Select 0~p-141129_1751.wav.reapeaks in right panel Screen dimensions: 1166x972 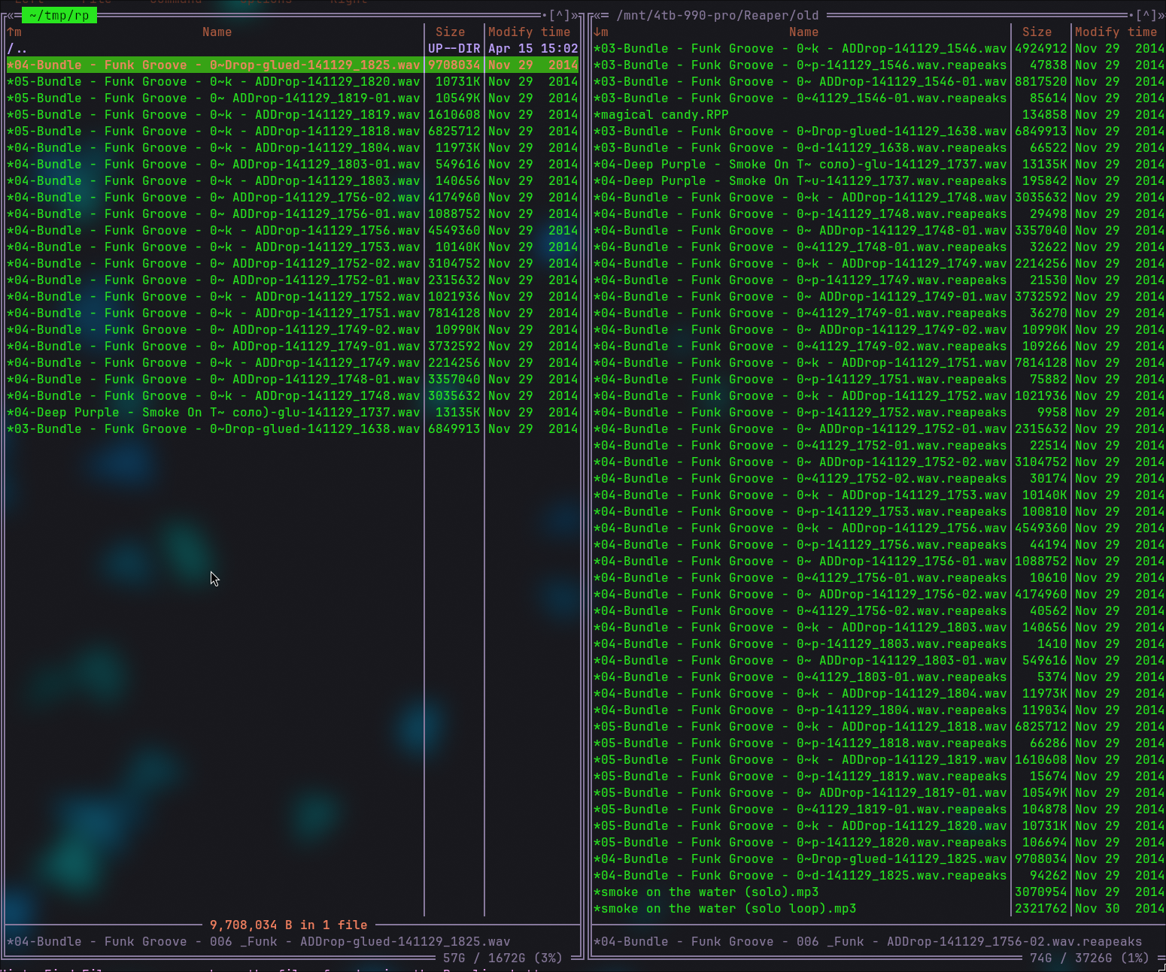tap(879, 379)
